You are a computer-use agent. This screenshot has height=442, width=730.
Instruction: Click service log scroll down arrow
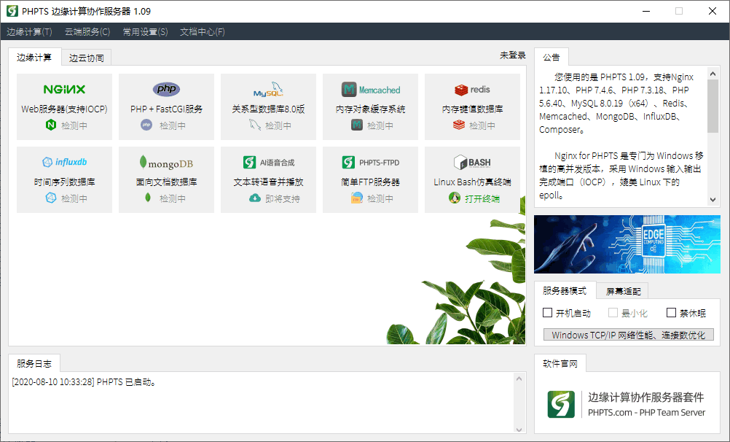519,430
